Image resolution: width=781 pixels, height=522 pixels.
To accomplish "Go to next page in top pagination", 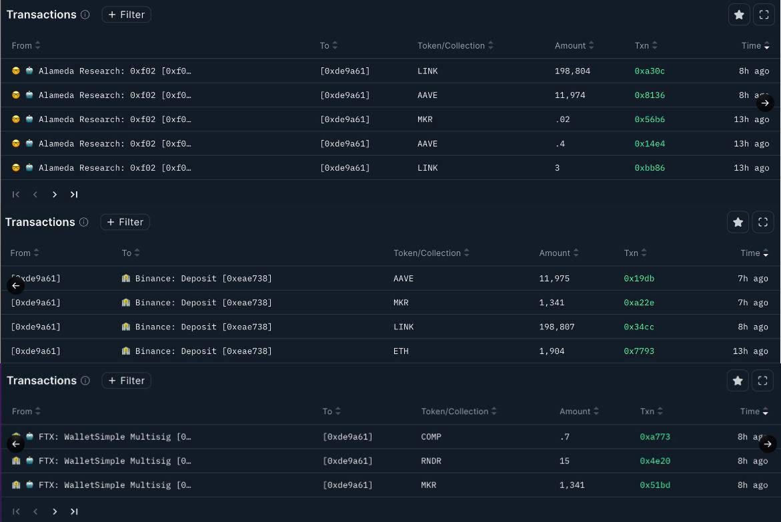I will 55,195.
